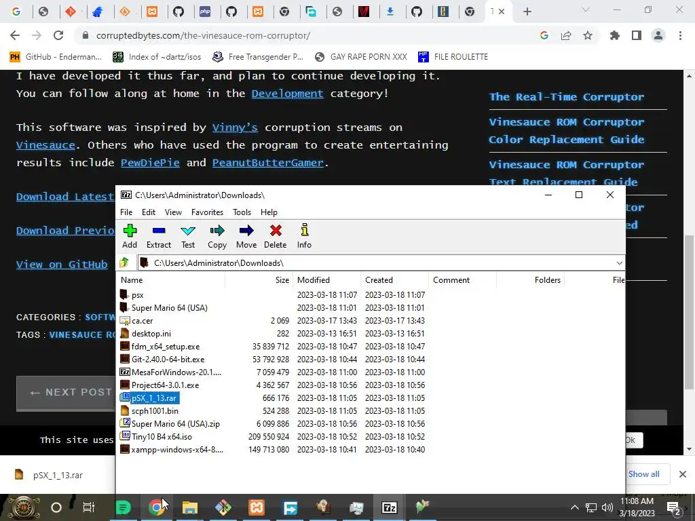Reload the page in Chrome
Viewport: 695px width, 521px height.
point(58,35)
